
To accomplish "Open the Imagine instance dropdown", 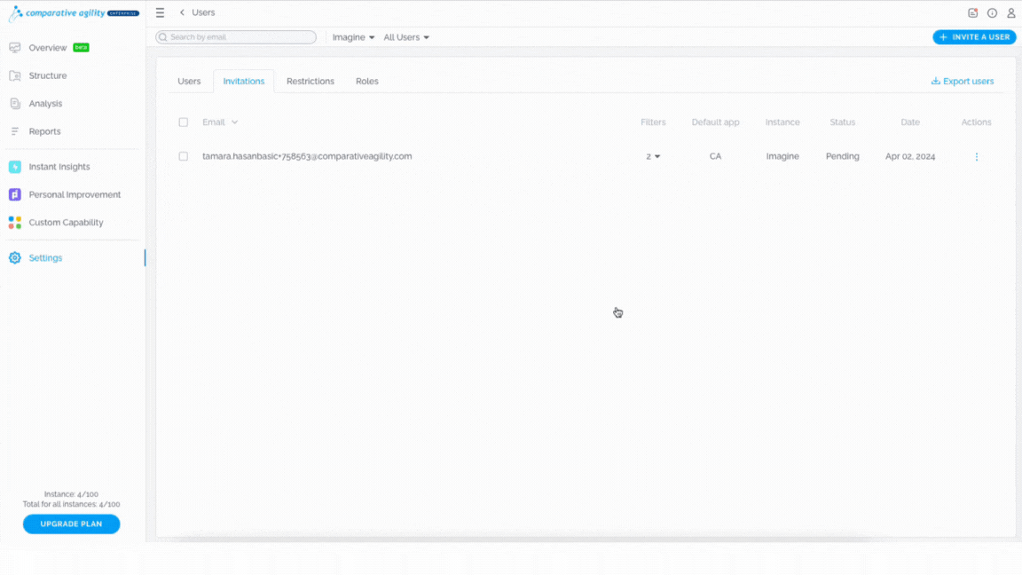I will pyautogui.click(x=353, y=37).
